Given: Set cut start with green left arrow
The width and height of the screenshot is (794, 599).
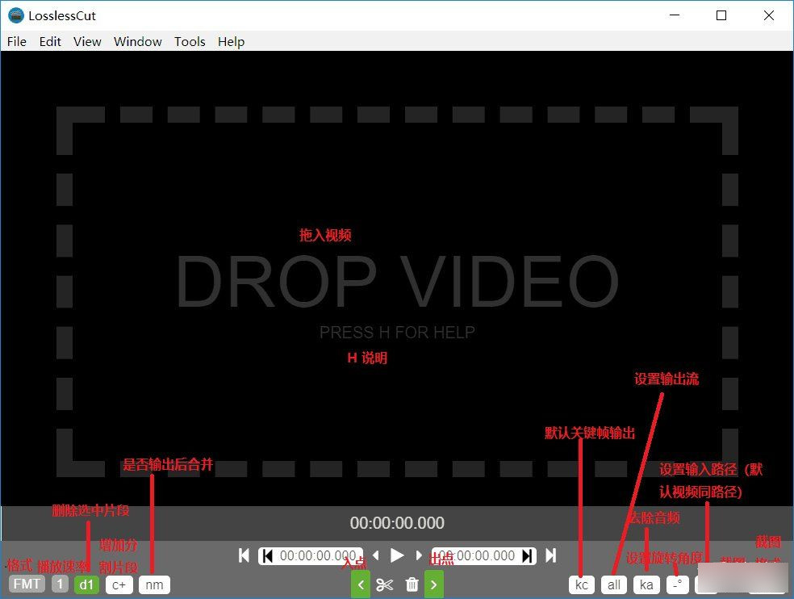Looking at the screenshot, I should 361,584.
